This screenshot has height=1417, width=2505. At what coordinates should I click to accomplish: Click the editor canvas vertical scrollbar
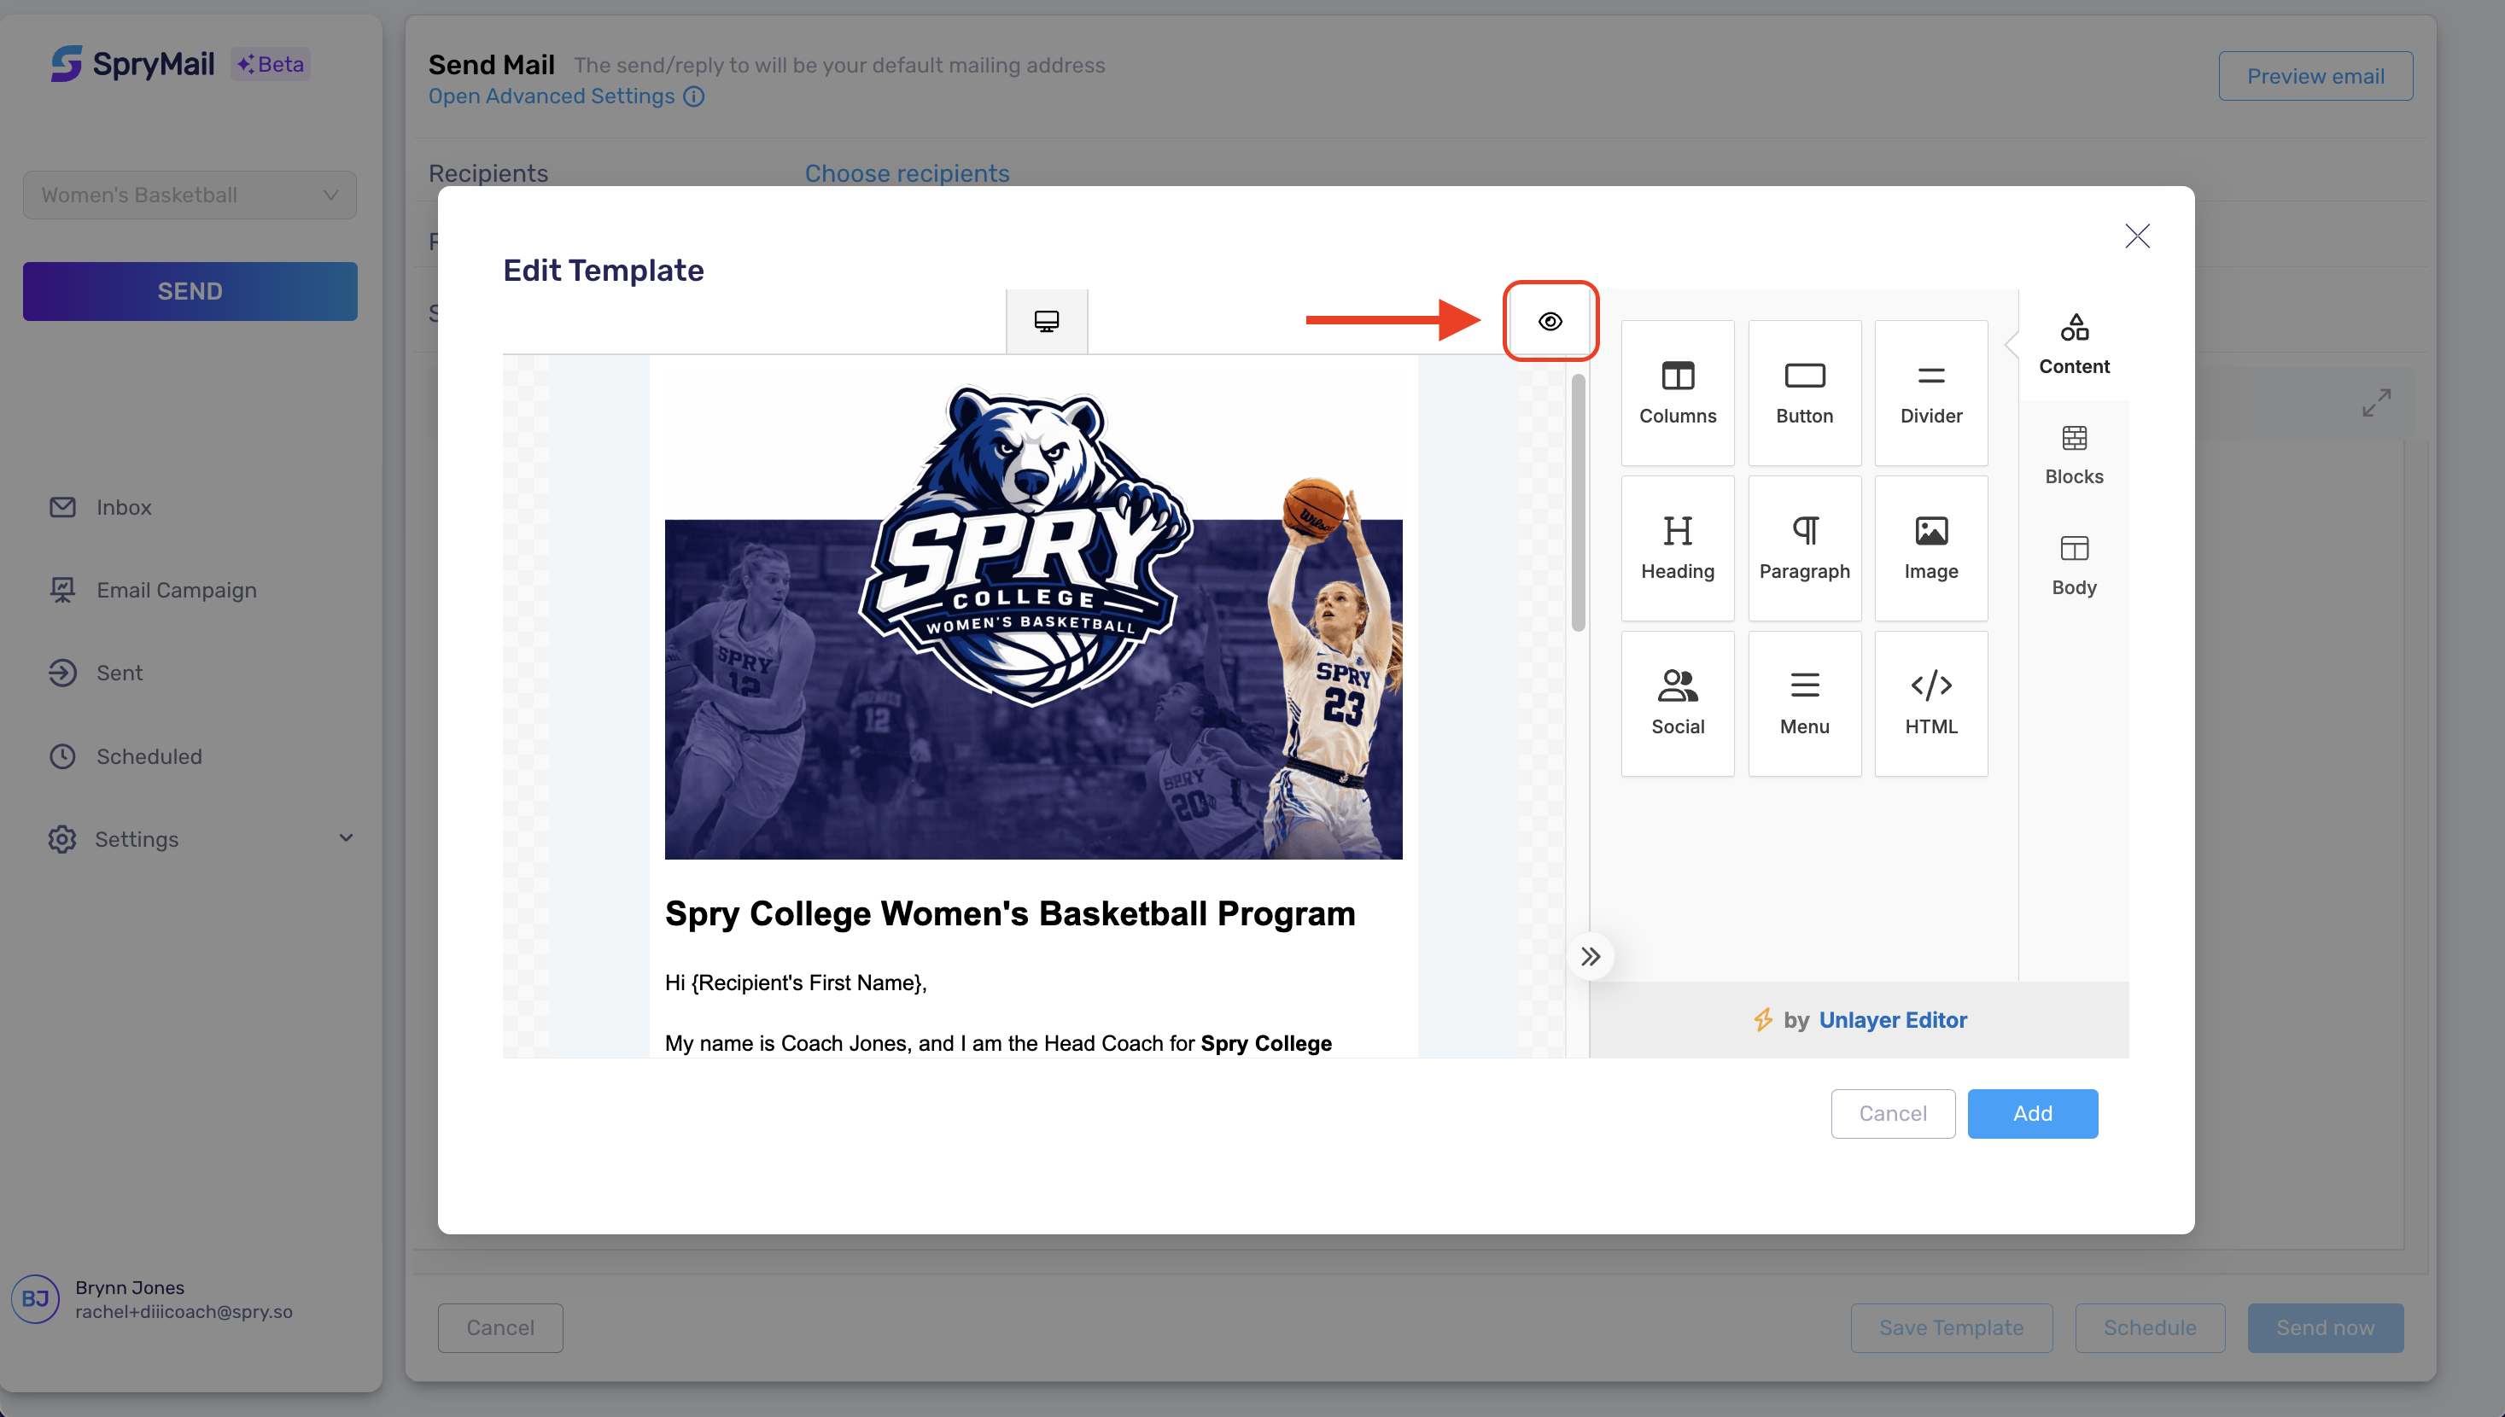tap(1578, 502)
